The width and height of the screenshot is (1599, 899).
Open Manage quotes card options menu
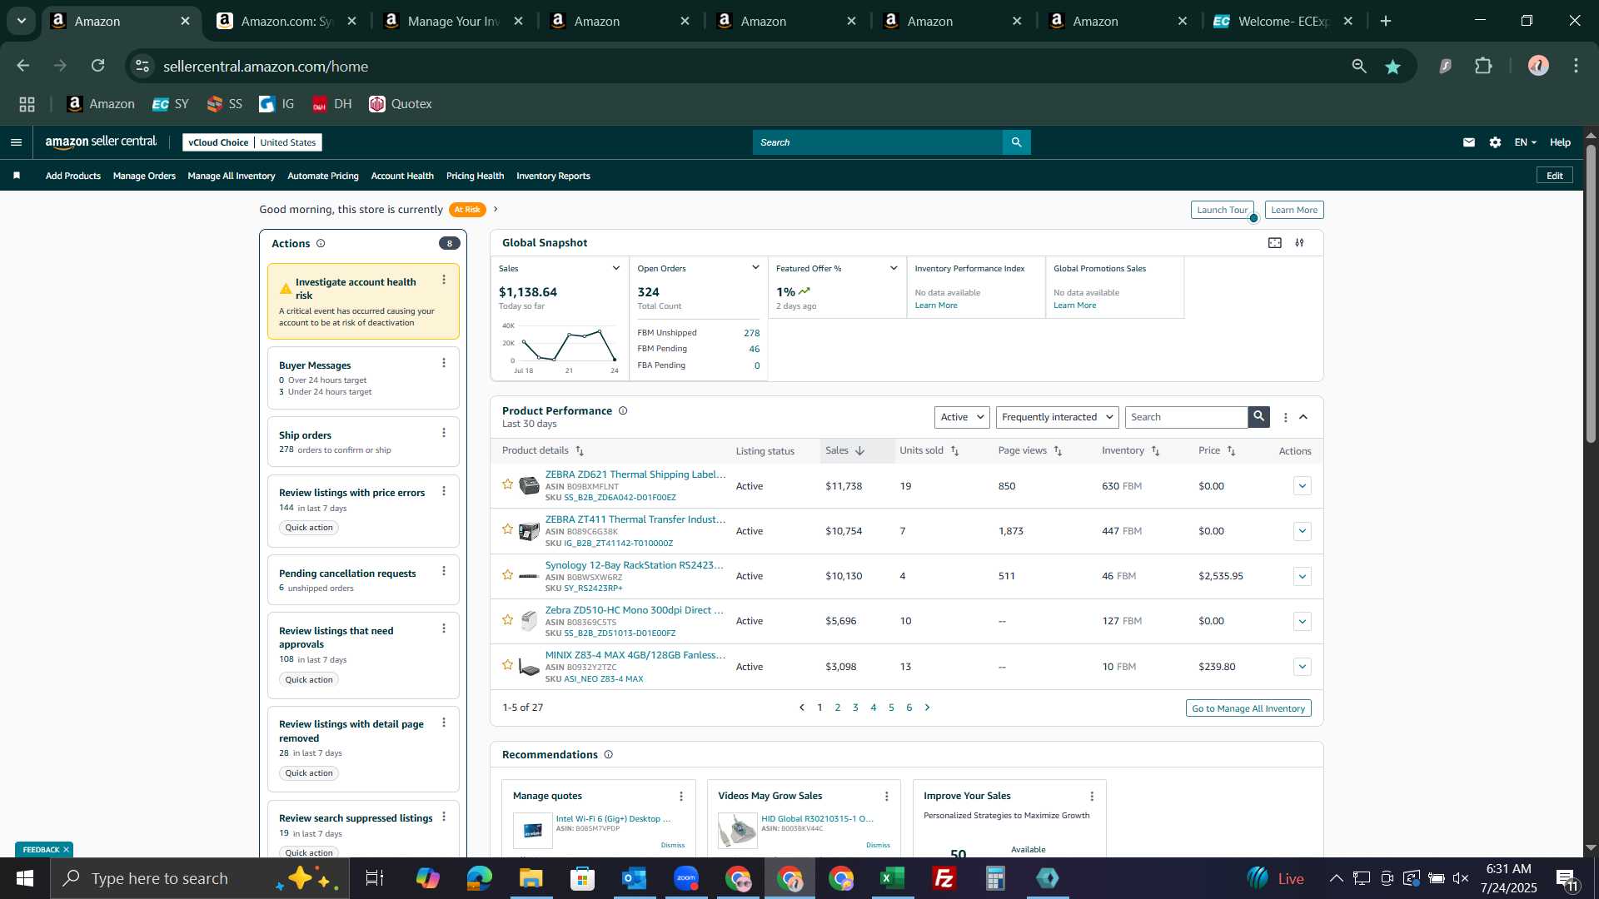pyautogui.click(x=681, y=797)
